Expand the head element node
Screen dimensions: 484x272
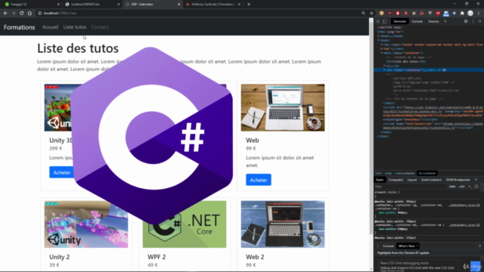click(378, 36)
